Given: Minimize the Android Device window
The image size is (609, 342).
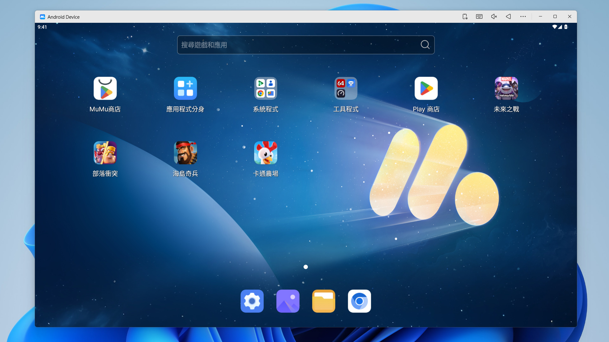Looking at the screenshot, I should coord(540,16).
